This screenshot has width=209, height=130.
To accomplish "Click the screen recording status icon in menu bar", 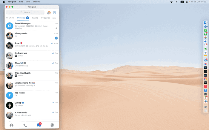I will (171, 2).
